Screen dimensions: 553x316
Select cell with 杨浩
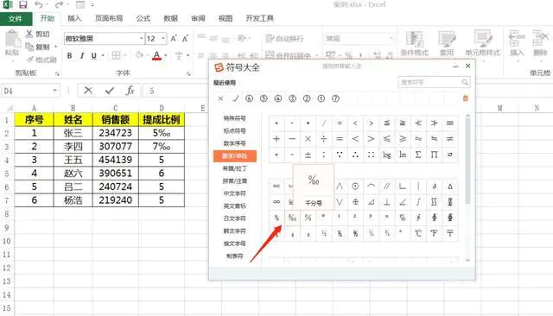[73, 200]
